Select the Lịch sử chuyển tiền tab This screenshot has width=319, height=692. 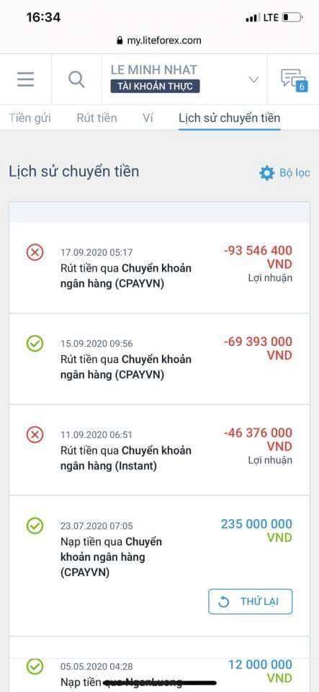229,117
